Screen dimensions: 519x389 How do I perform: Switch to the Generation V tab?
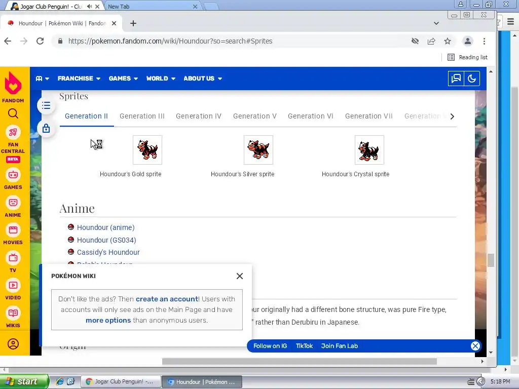255,116
